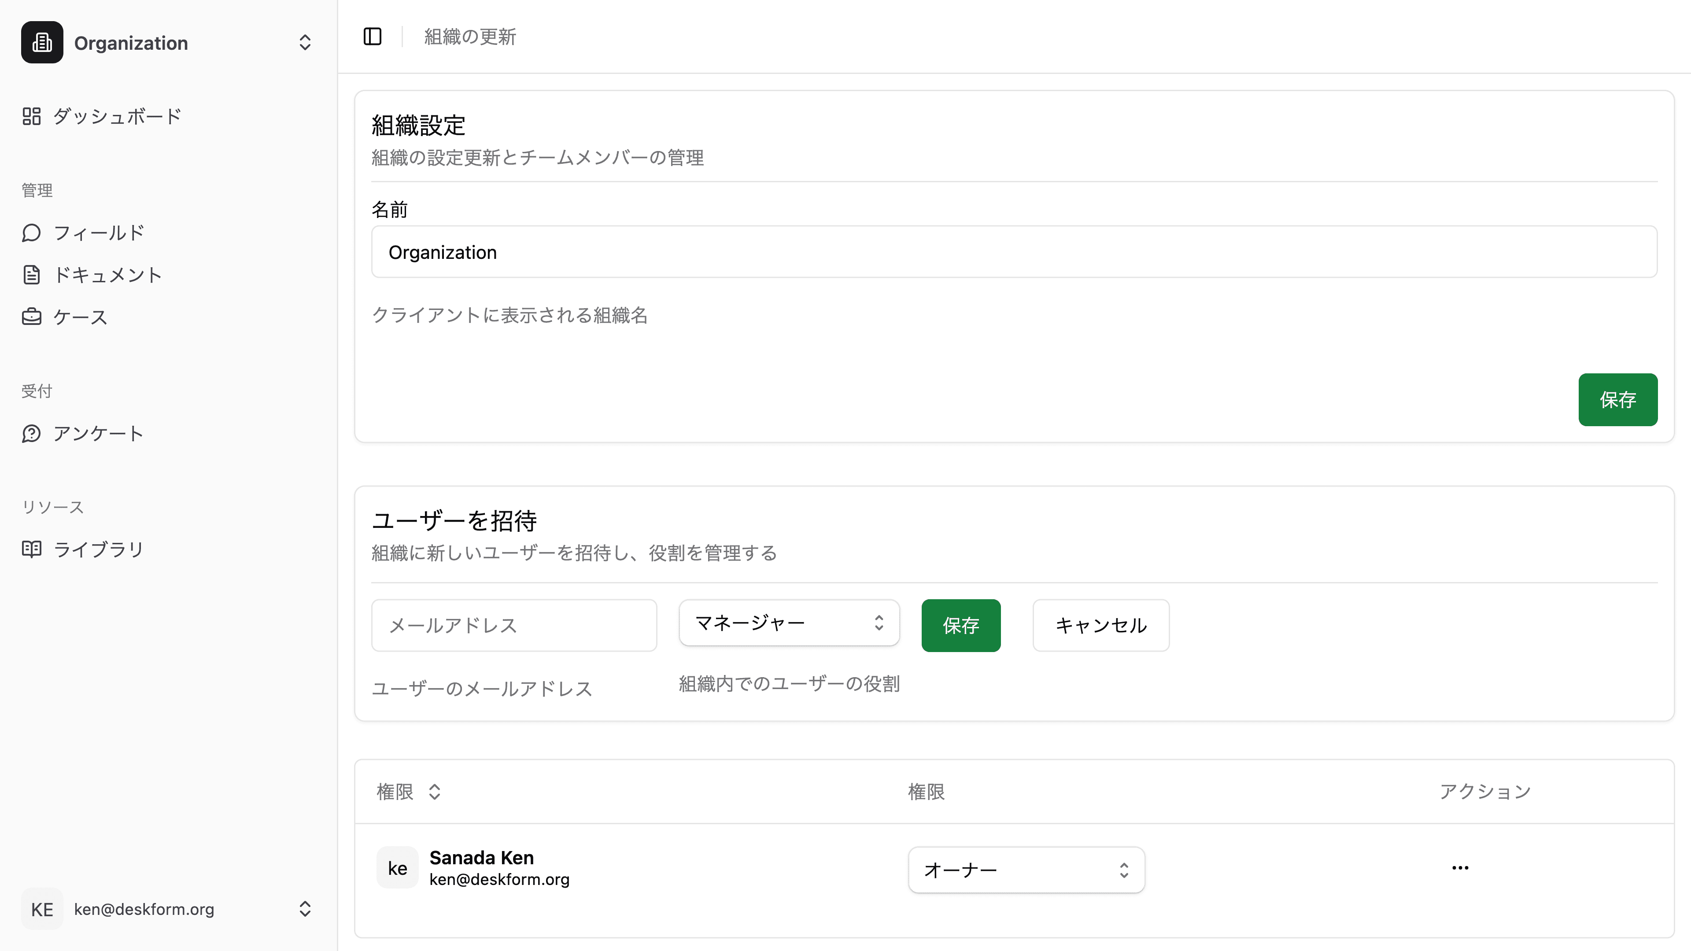Open ドキュメント via its document icon
This screenshot has width=1691, height=951.
32,274
